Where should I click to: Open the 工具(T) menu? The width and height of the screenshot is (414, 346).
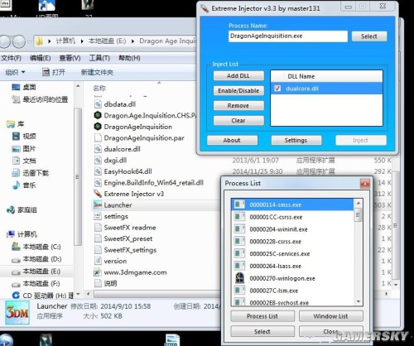[99, 58]
